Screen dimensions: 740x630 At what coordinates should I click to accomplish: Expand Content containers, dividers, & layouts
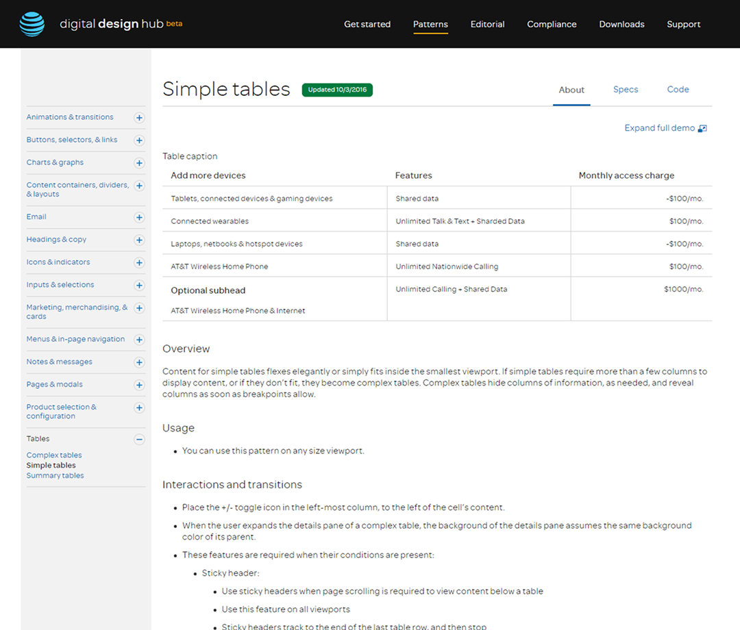coord(139,186)
